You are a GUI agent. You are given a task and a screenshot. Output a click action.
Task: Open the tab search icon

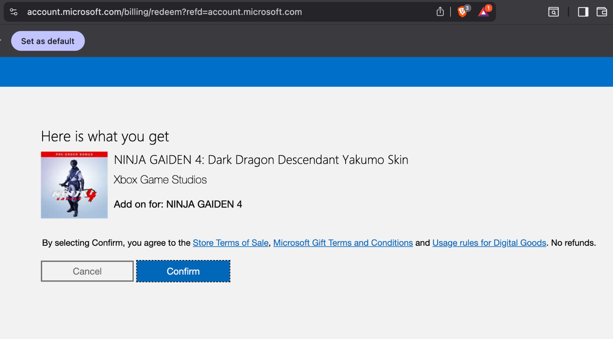coord(553,12)
